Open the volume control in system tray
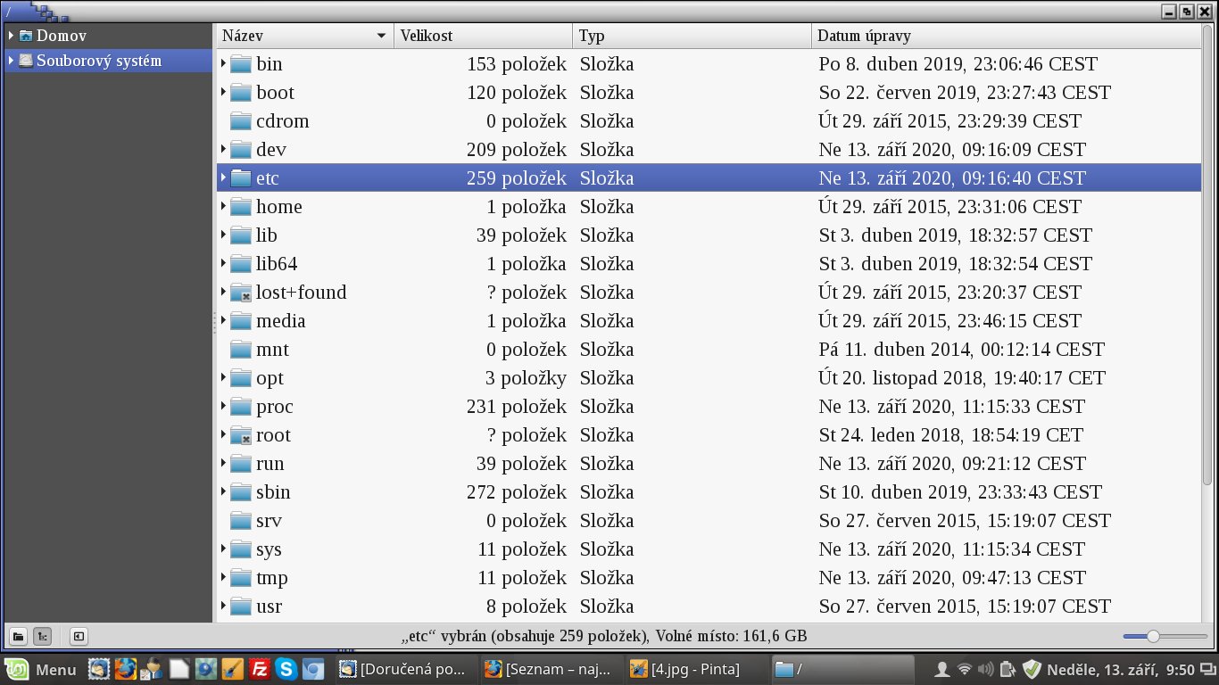Viewport: 1219px width, 685px height. tap(986, 669)
